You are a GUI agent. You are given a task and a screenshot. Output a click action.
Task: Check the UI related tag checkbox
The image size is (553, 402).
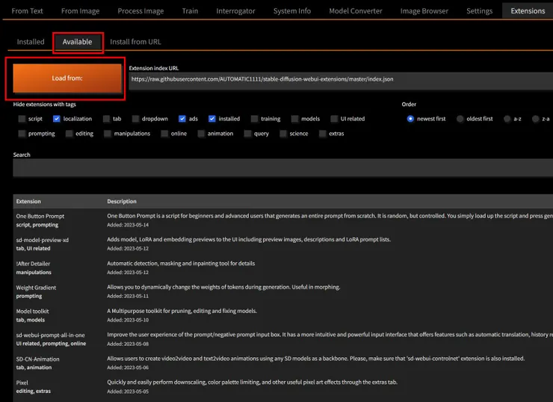(334, 119)
